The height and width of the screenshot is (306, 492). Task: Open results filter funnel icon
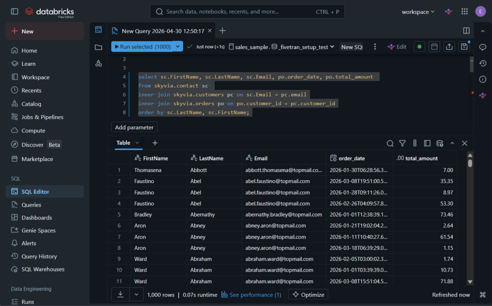coord(402,144)
